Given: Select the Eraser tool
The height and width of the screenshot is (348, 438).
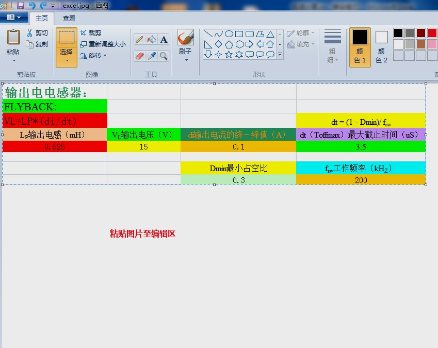Looking at the screenshot, I should pos(139,56).
